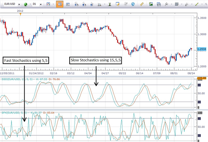The image size is (208, 142).
Task: Open the chart type line icon
Action: [x=48, y=4]
